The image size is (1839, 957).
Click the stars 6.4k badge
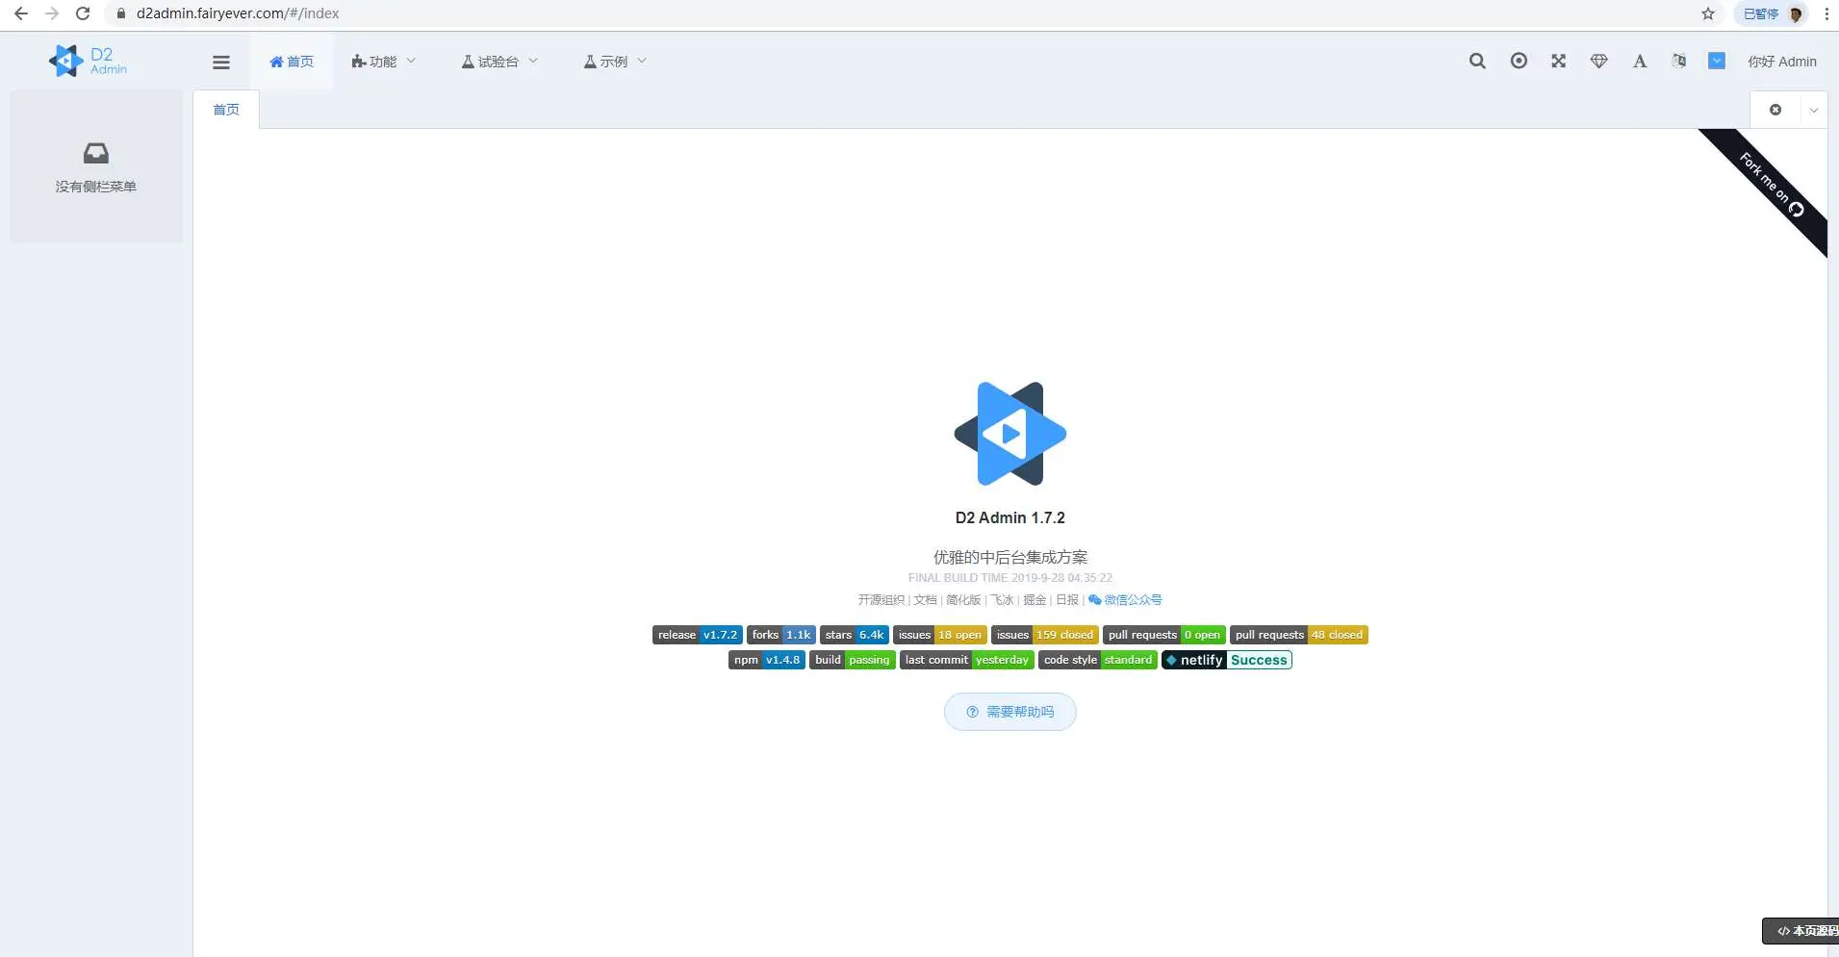click(x=855, y=635)
